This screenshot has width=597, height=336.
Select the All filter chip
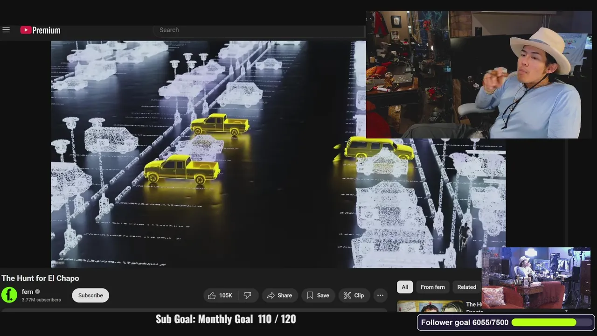[x=405, y=287]
